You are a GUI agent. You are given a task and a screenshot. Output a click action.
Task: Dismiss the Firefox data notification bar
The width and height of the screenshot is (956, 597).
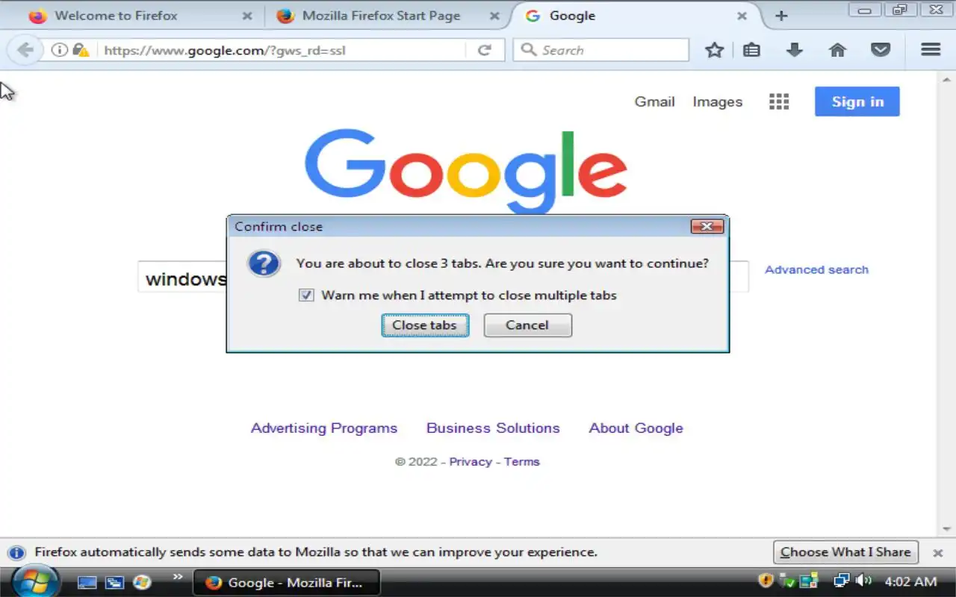[938, 553]
